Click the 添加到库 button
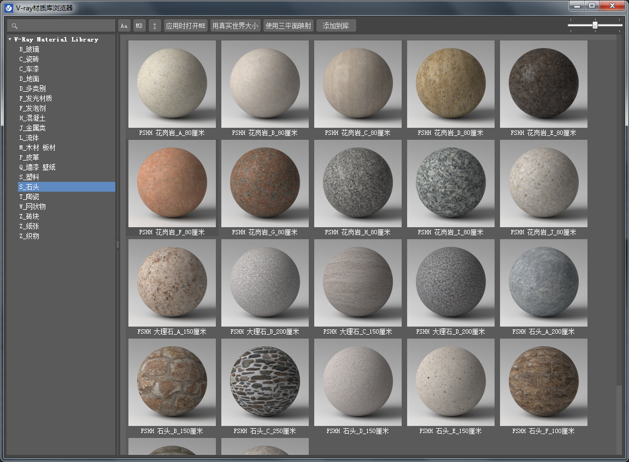629x462 pixels. [336, 26]
